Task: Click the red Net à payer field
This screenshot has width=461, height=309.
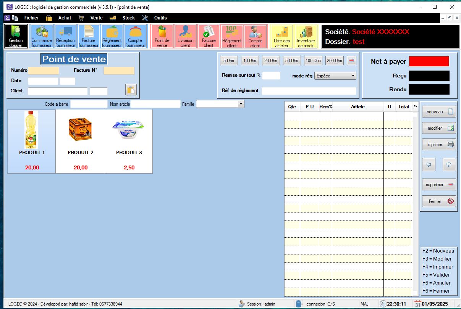Action: point(429,61)
